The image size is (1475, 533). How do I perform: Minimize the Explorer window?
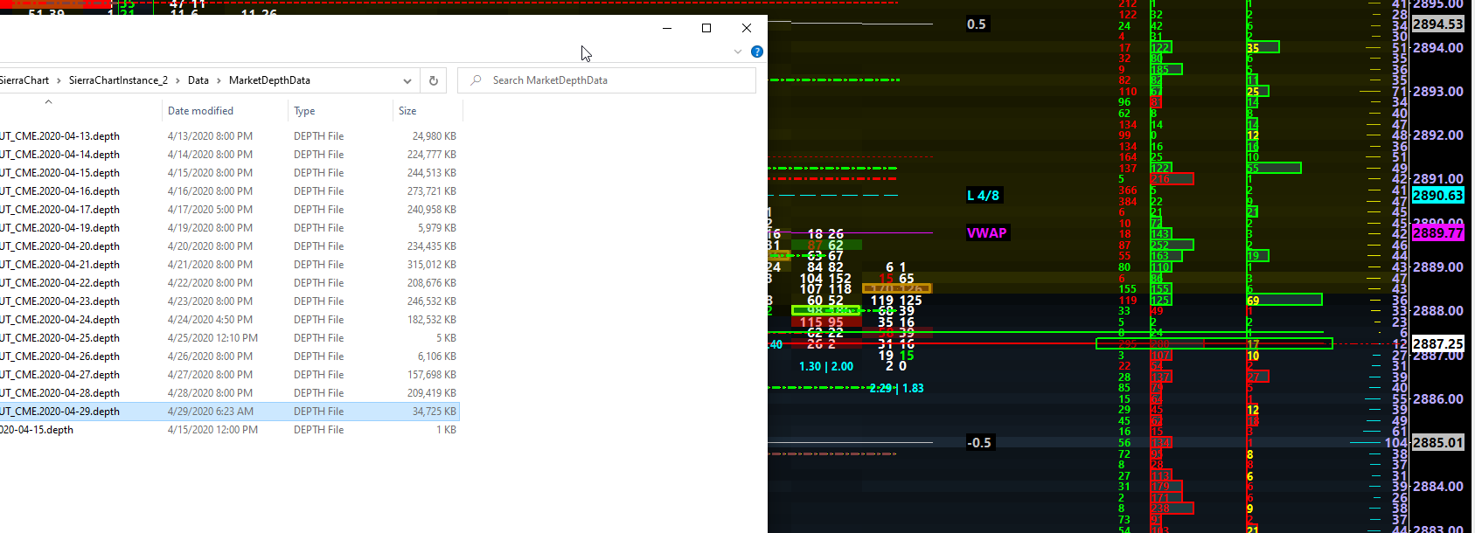667,28
